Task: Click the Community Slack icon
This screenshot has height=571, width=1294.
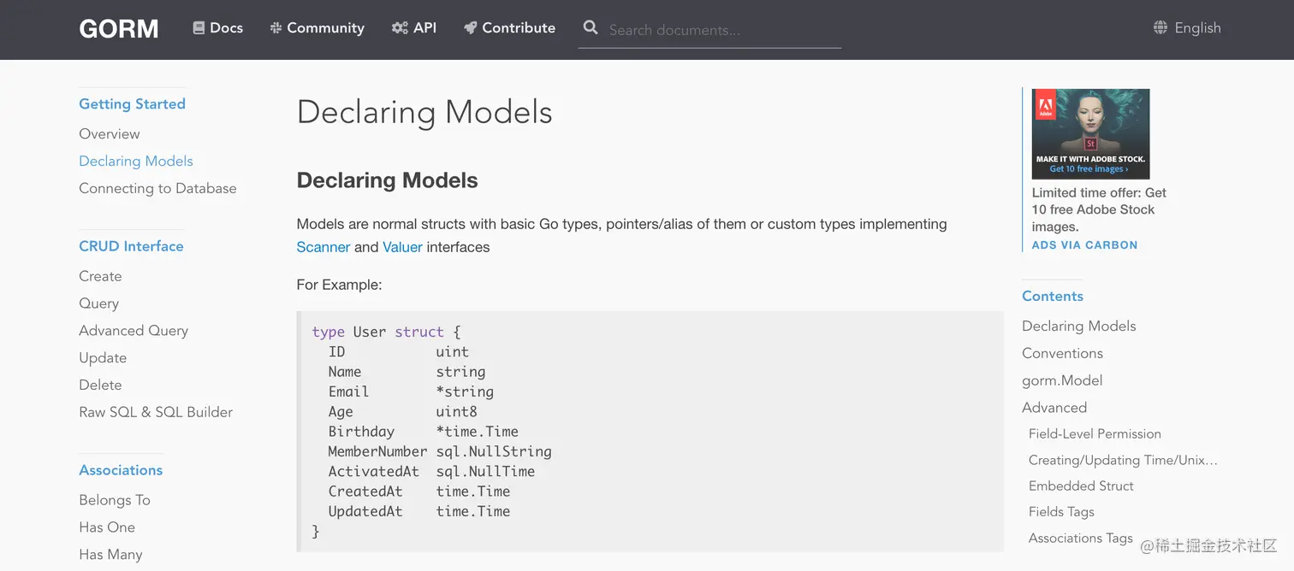Action: (276, 28)
